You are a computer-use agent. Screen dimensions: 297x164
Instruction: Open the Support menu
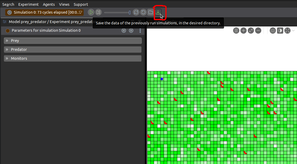pyautogui.click(x=81, y=4)
